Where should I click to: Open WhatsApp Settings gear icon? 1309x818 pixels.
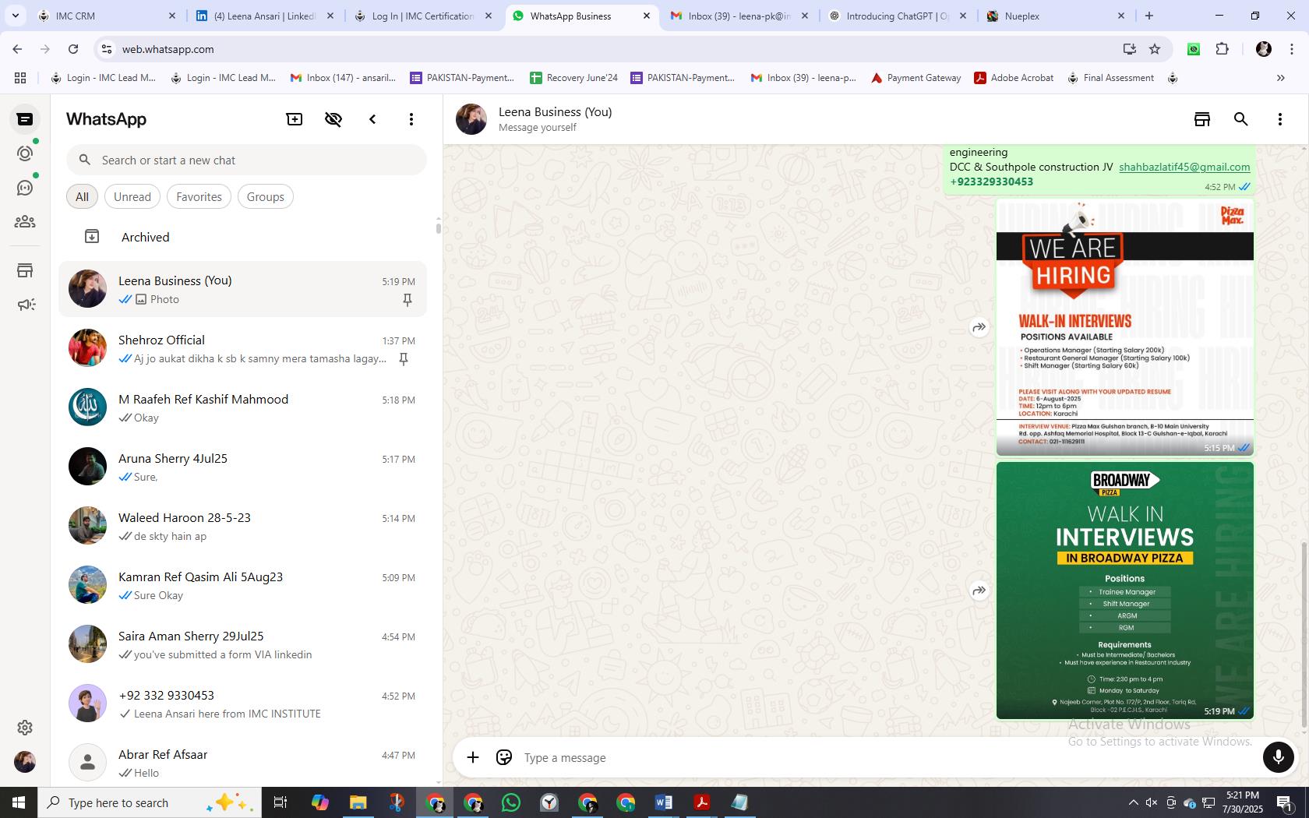25,728
